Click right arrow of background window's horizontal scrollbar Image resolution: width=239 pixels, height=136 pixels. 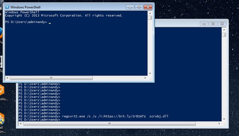[x=219, y=124]
